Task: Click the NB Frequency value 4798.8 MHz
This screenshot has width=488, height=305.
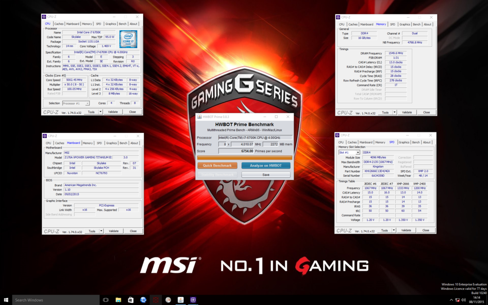Action: [415, 42]
